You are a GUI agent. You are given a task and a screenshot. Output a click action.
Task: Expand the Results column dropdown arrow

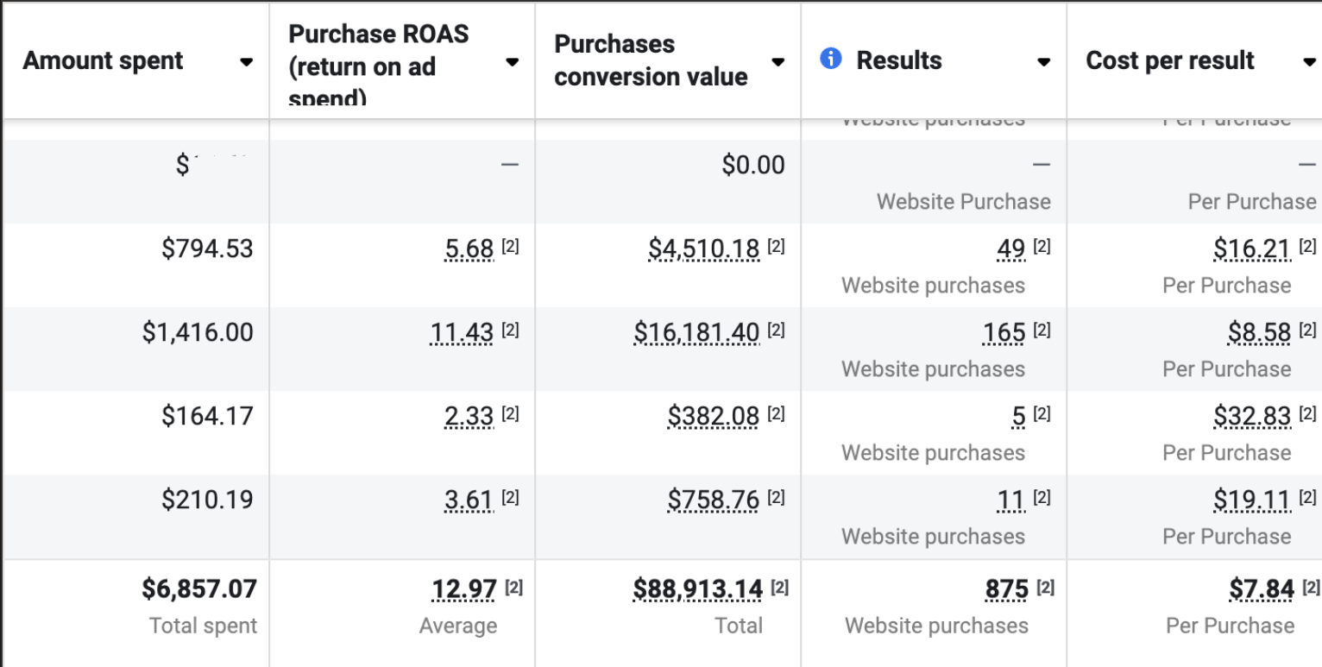1043,62
